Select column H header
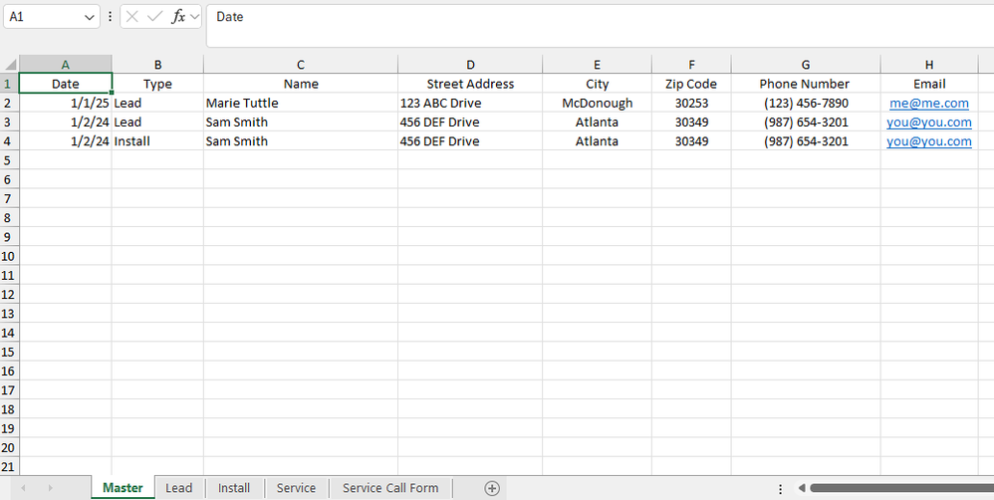This screenshot has height=500, width=994. click(x=929, y=64)
